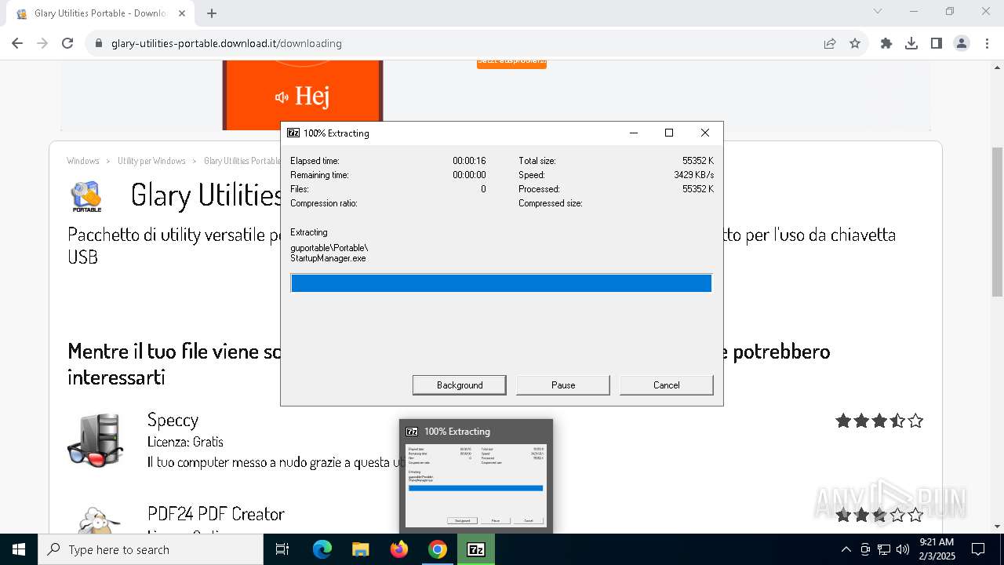The image size is (1004, 565).
Task: Click the extraction progress bar
Action: point(501,283)
